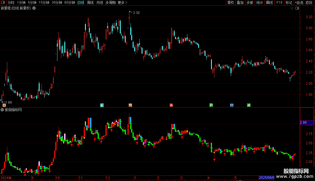315x181 pixels.
Task: Click the 解 event marker on chart
Action: tap(102, 105)
